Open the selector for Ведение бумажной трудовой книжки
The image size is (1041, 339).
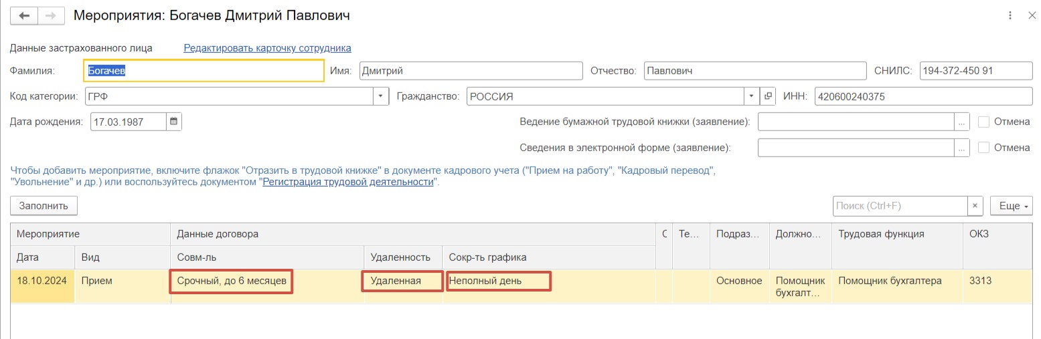(x=961, y=122)
